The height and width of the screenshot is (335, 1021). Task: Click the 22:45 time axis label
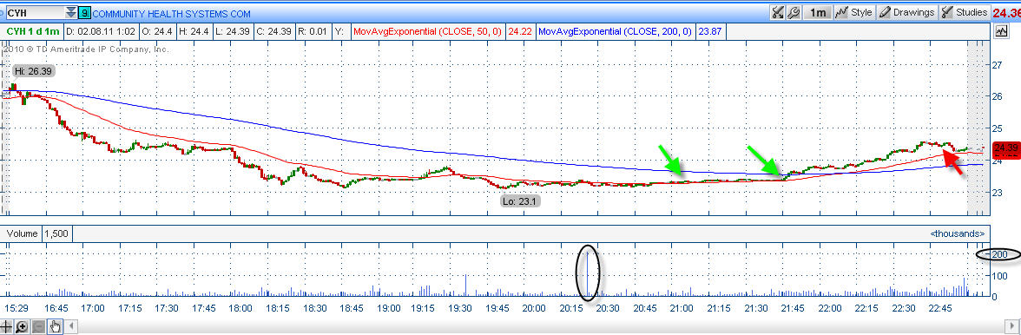click(939, 308)
